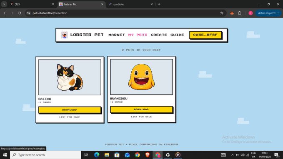Screen dimensions: 283x159
Task: Open Brave browser from the taskbar
Action: pos(148,155)
